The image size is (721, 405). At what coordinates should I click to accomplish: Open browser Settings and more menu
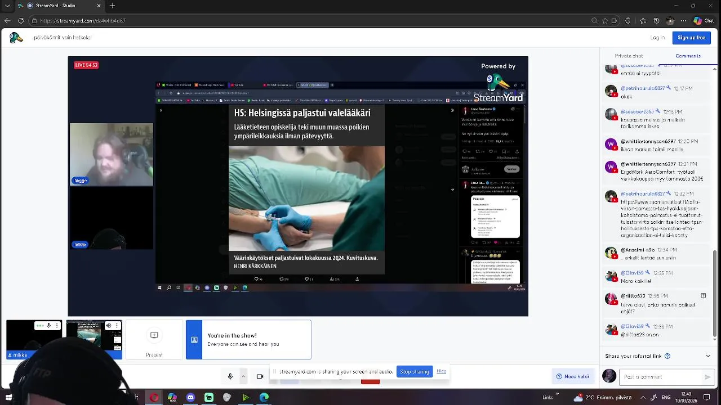point(683,21)
